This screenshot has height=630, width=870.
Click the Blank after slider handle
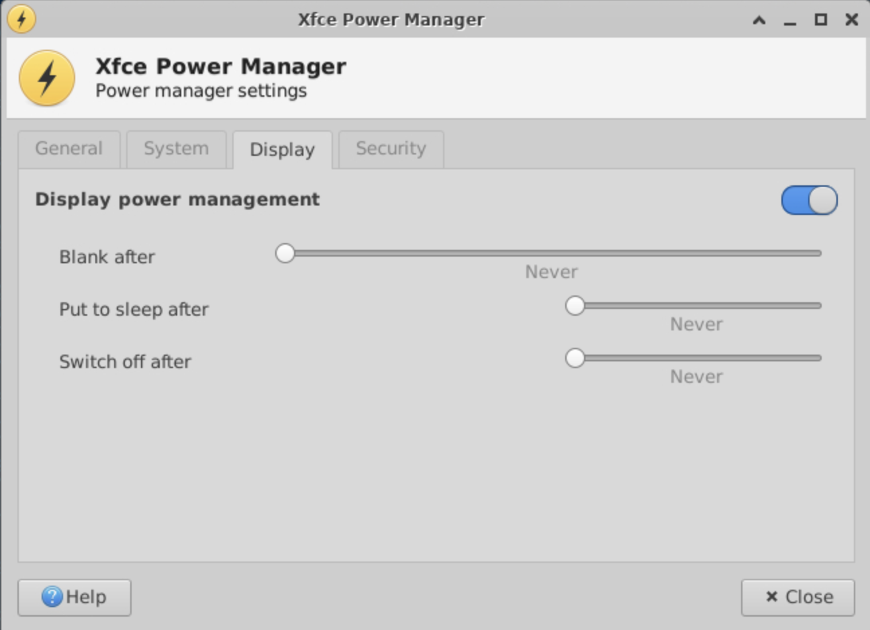click(x=285, y=253)
